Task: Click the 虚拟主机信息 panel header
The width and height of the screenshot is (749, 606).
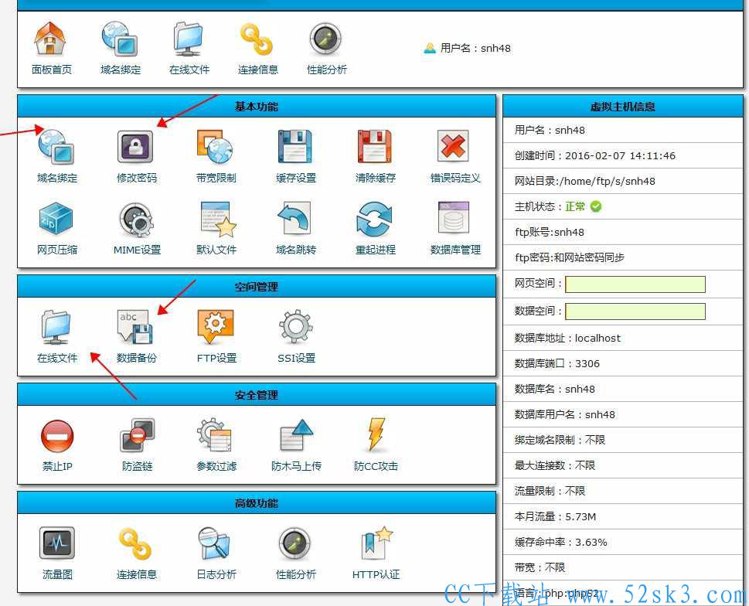Action: point(623,106)
